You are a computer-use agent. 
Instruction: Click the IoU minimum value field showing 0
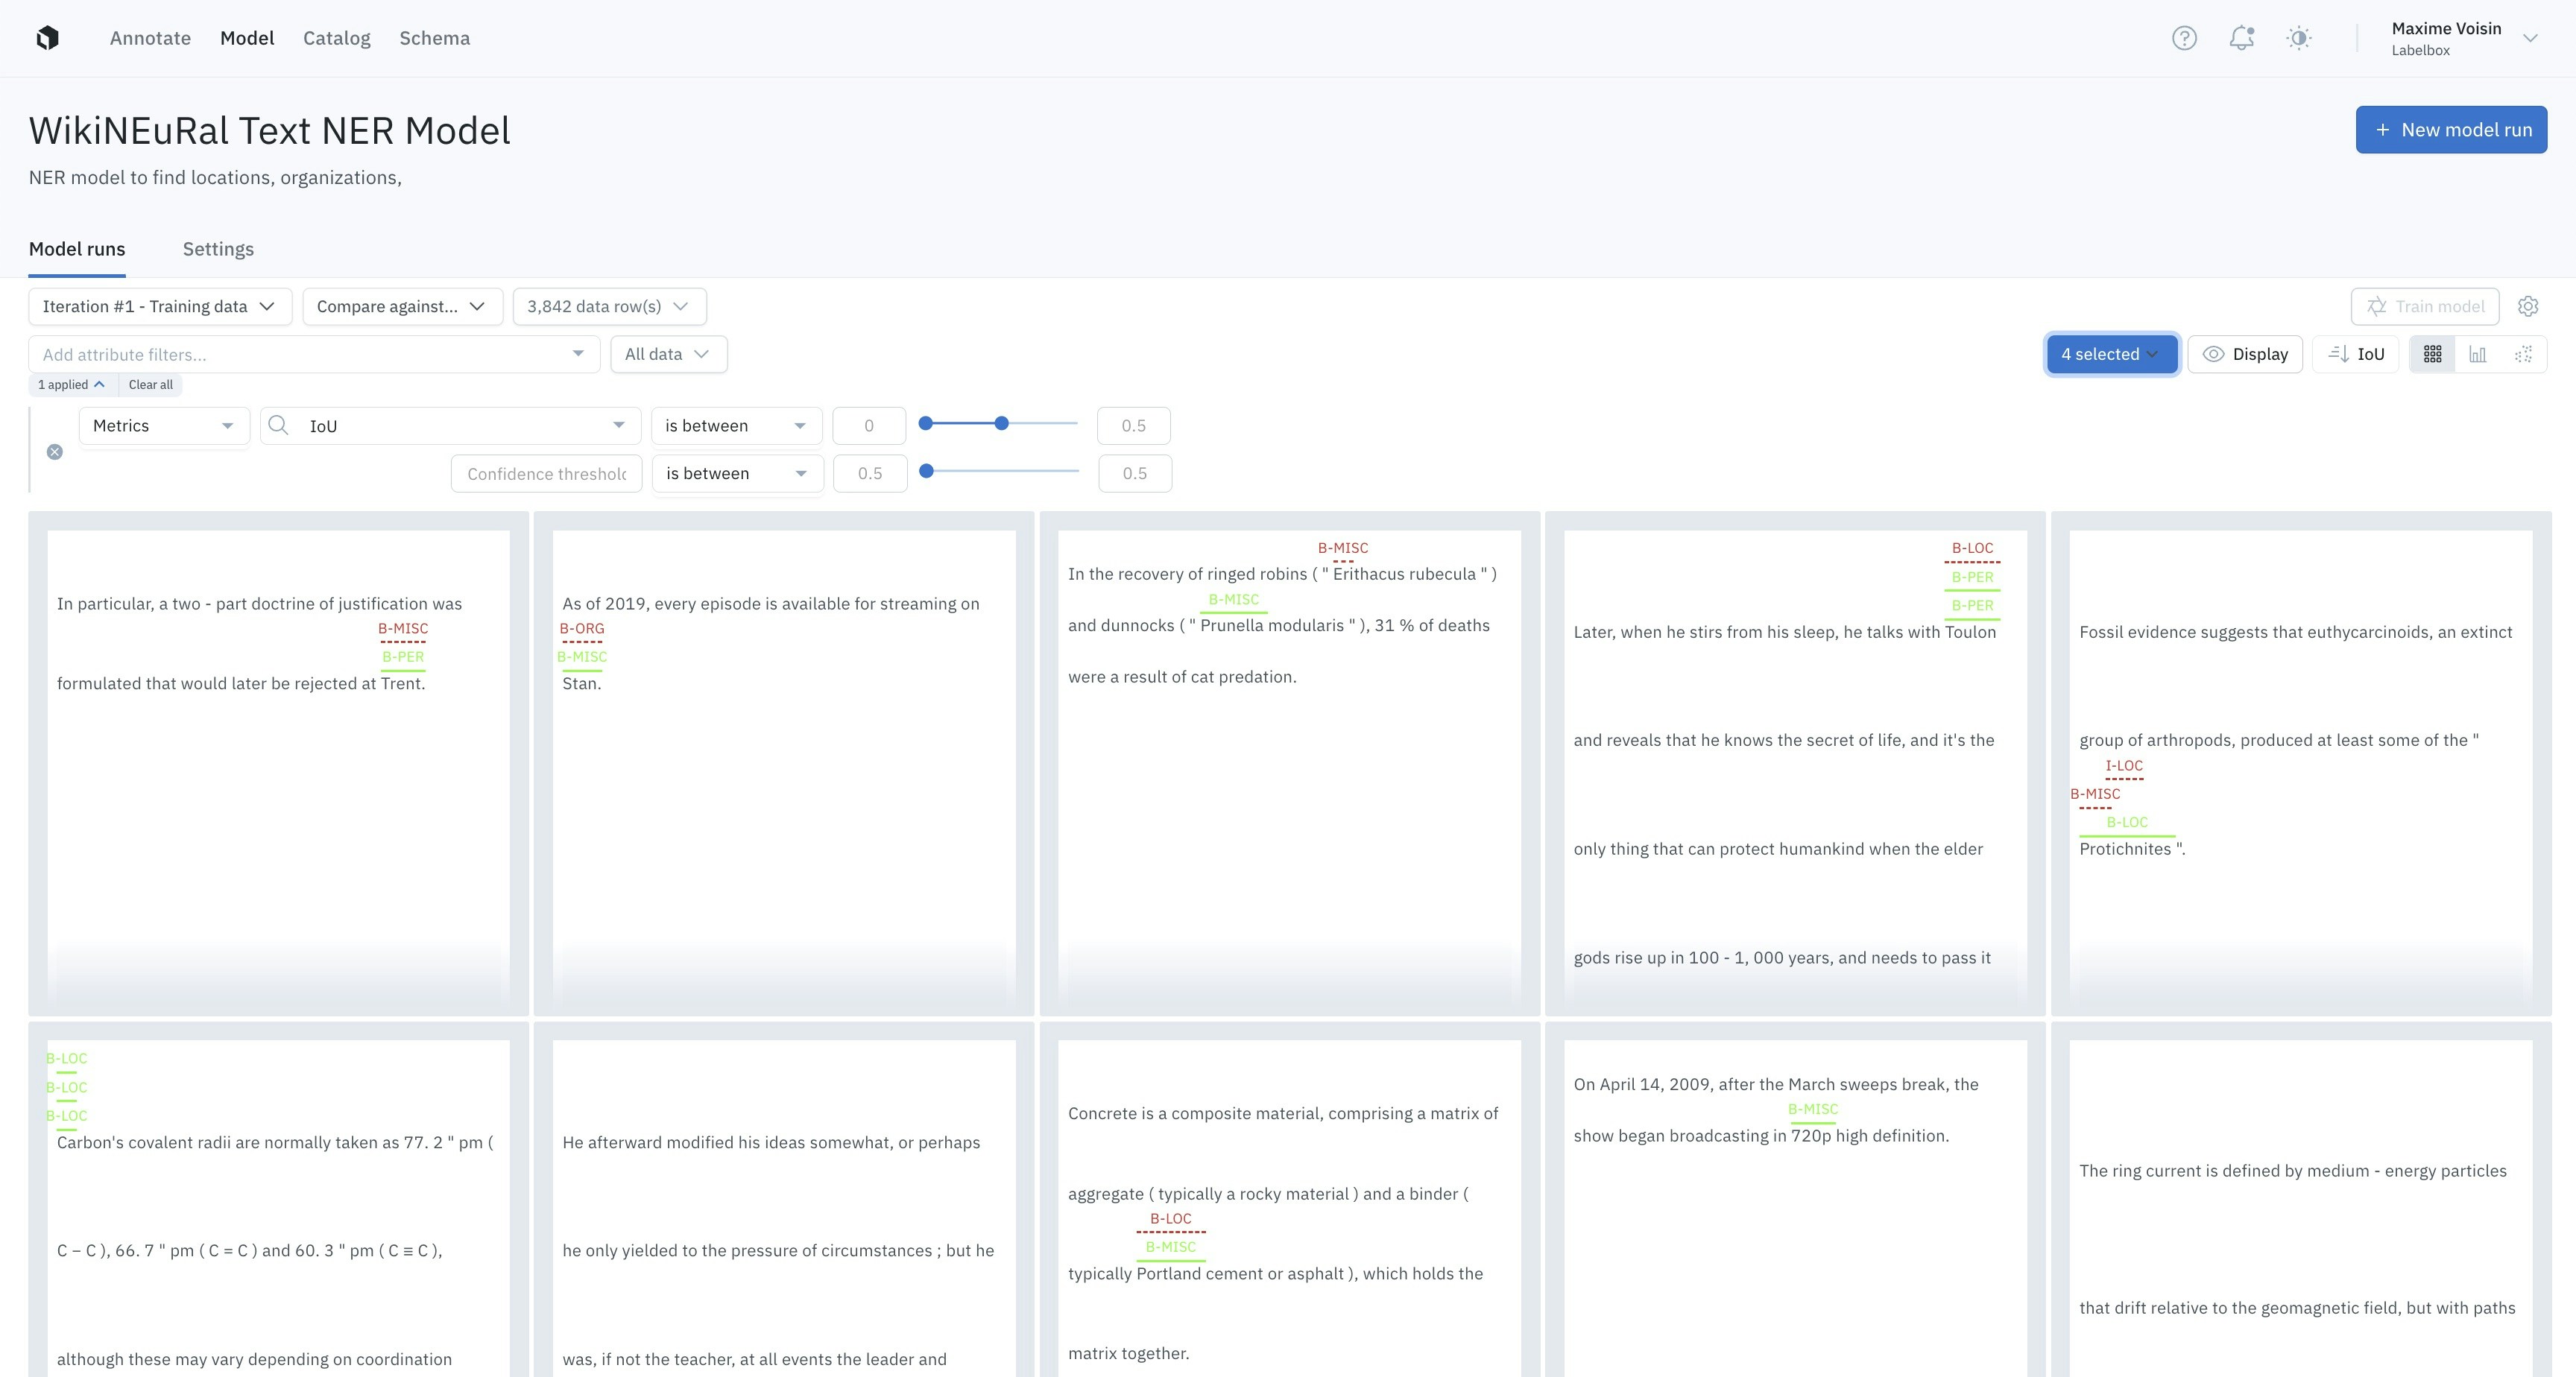click(869, 426)
